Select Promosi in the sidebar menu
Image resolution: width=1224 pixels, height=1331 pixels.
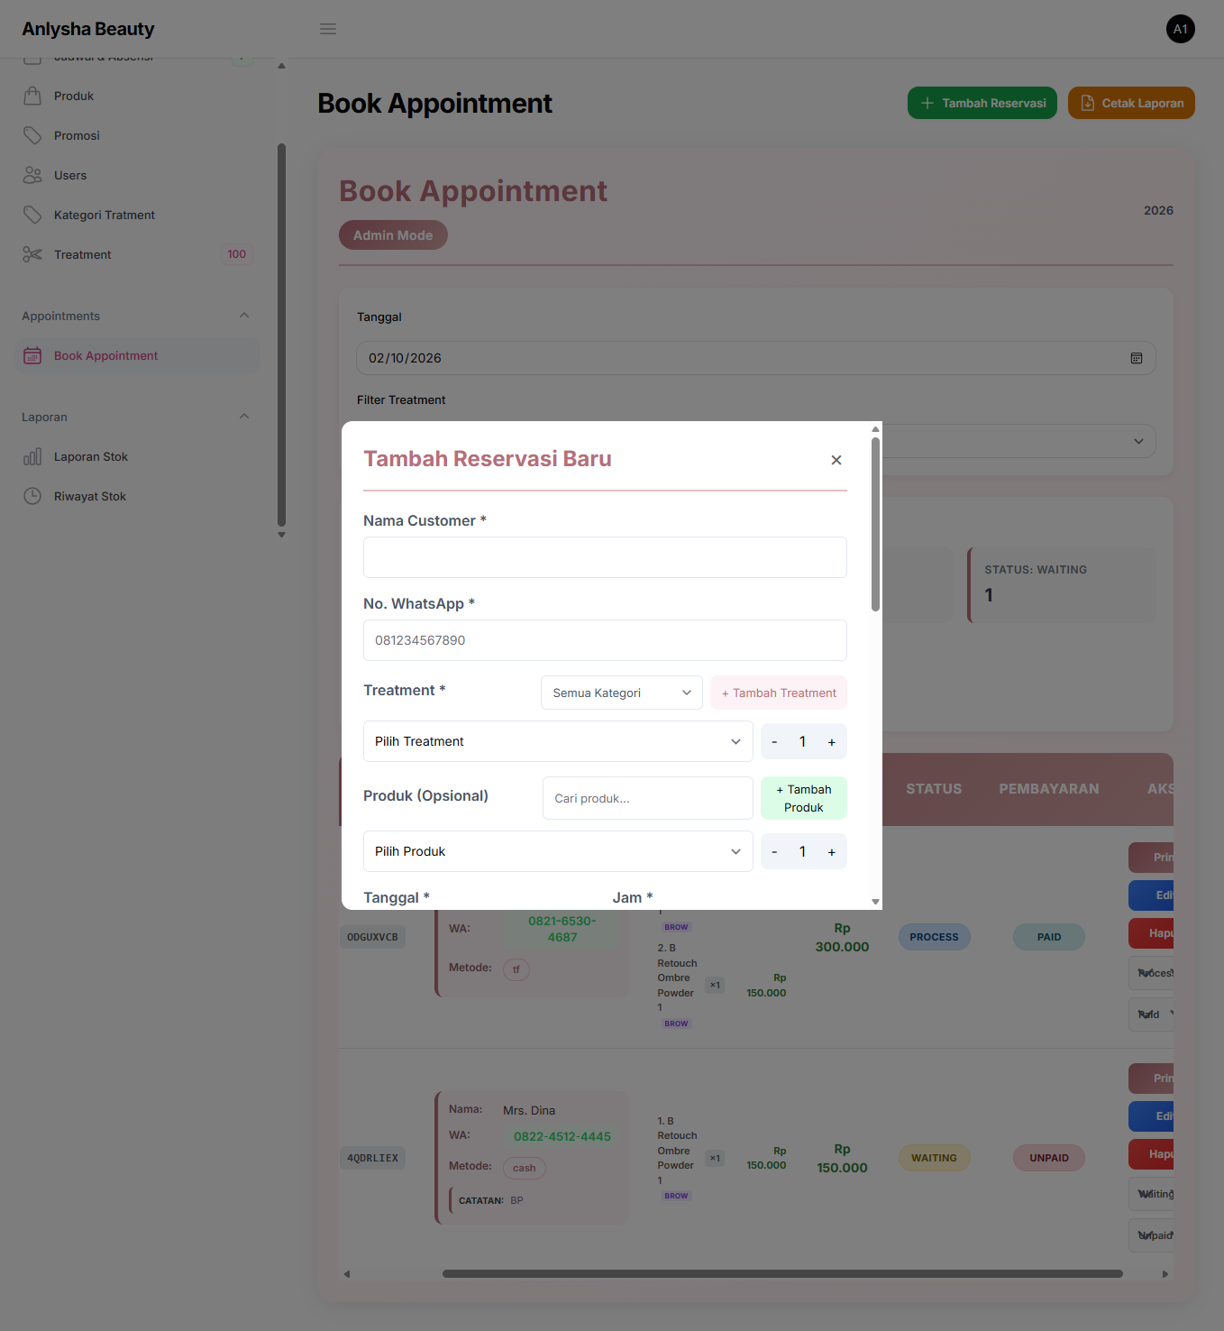[77, 135]
